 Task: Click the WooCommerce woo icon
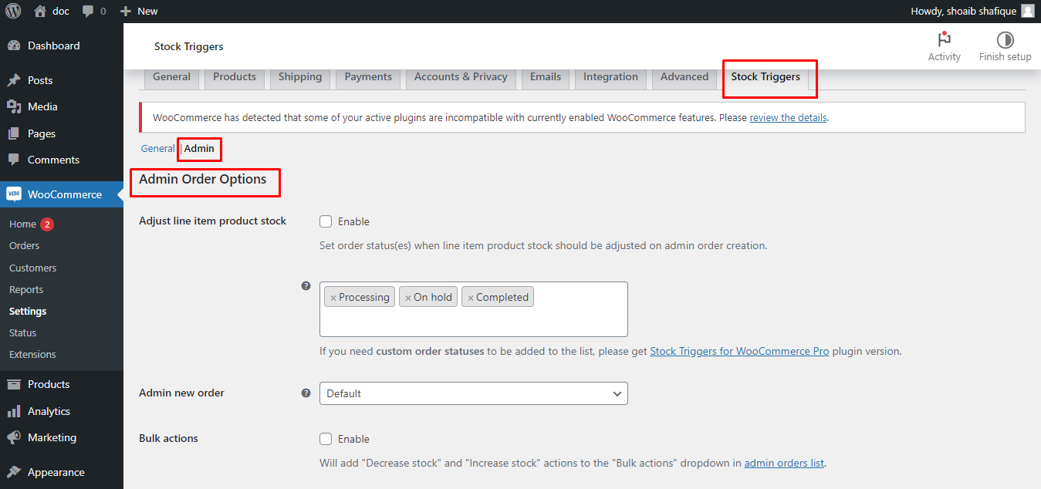(x=14, y=194)
